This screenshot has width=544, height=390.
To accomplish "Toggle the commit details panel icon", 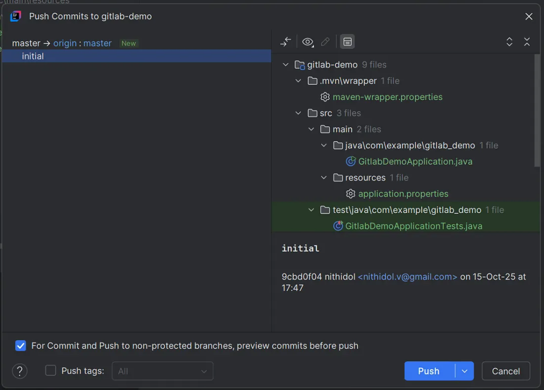I will tap(347, 42).
